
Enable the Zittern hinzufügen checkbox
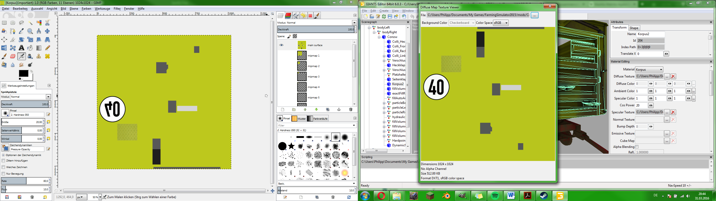pos(3,161)
